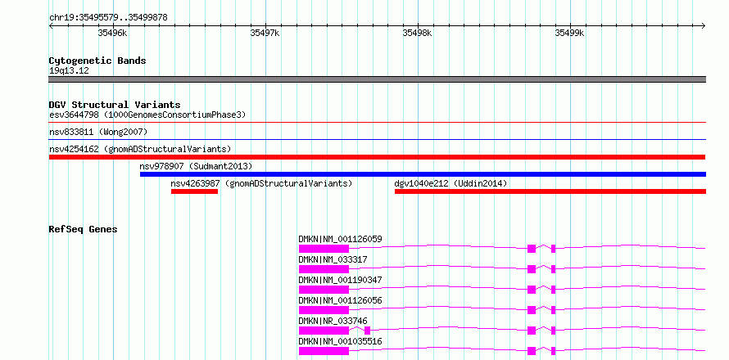Open the dgv1040e212 (Uddin2014) label

[x=451, y=183]
